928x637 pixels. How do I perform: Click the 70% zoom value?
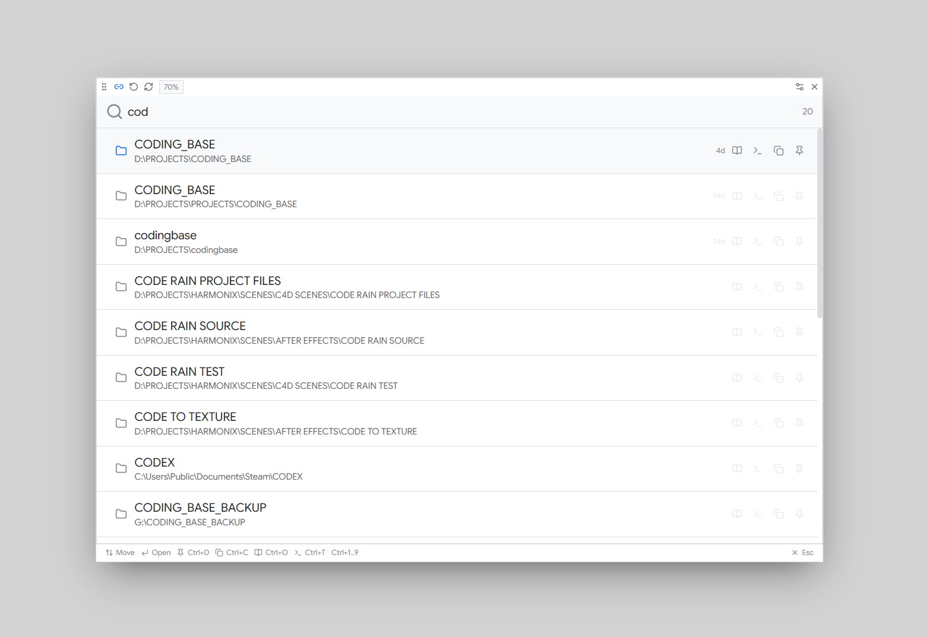coord(171,87)
